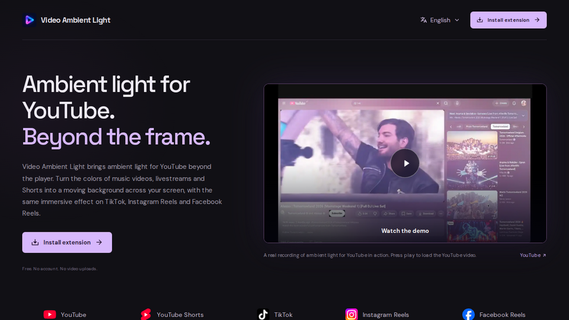Select the Facebook Reels label
Viewport: 569px width, 320px height.
click(x=502, y=315)
